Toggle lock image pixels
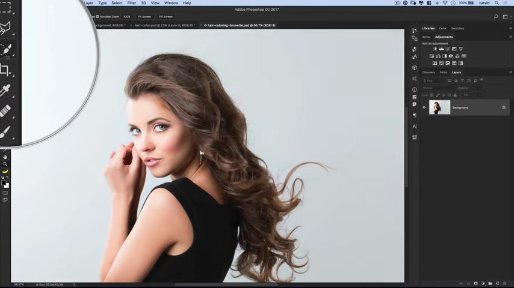 (x=438, y=95)
